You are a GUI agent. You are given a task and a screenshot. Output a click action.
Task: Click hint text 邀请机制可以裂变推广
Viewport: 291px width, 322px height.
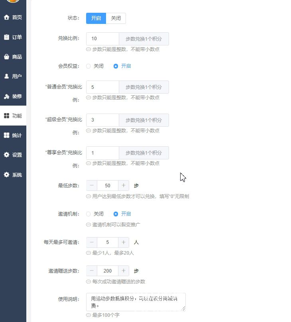(116, 225)
